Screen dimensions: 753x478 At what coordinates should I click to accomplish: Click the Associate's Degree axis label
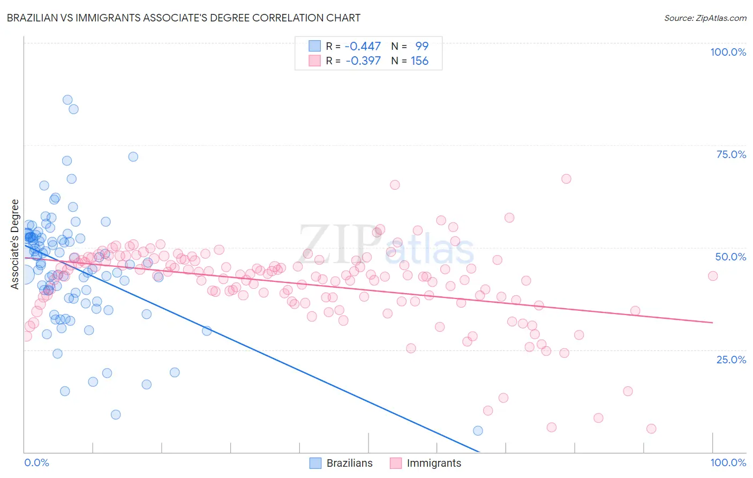15,244
